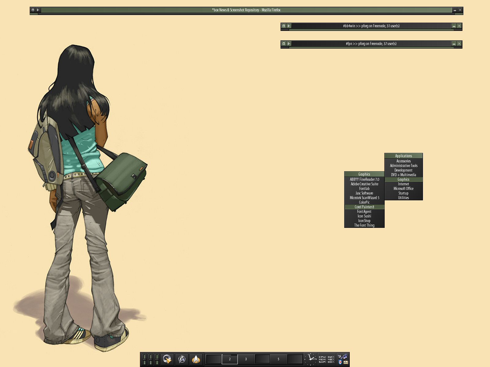Open the Accessories submenu
The width and height of the screenshot is (490, 367).
[x=404, y=161]
